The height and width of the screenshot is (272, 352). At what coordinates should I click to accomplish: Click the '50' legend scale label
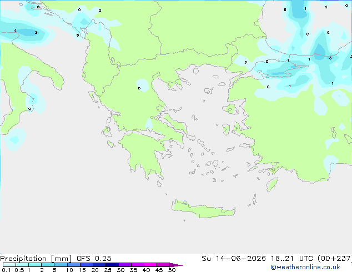click(x=172, y=270)
